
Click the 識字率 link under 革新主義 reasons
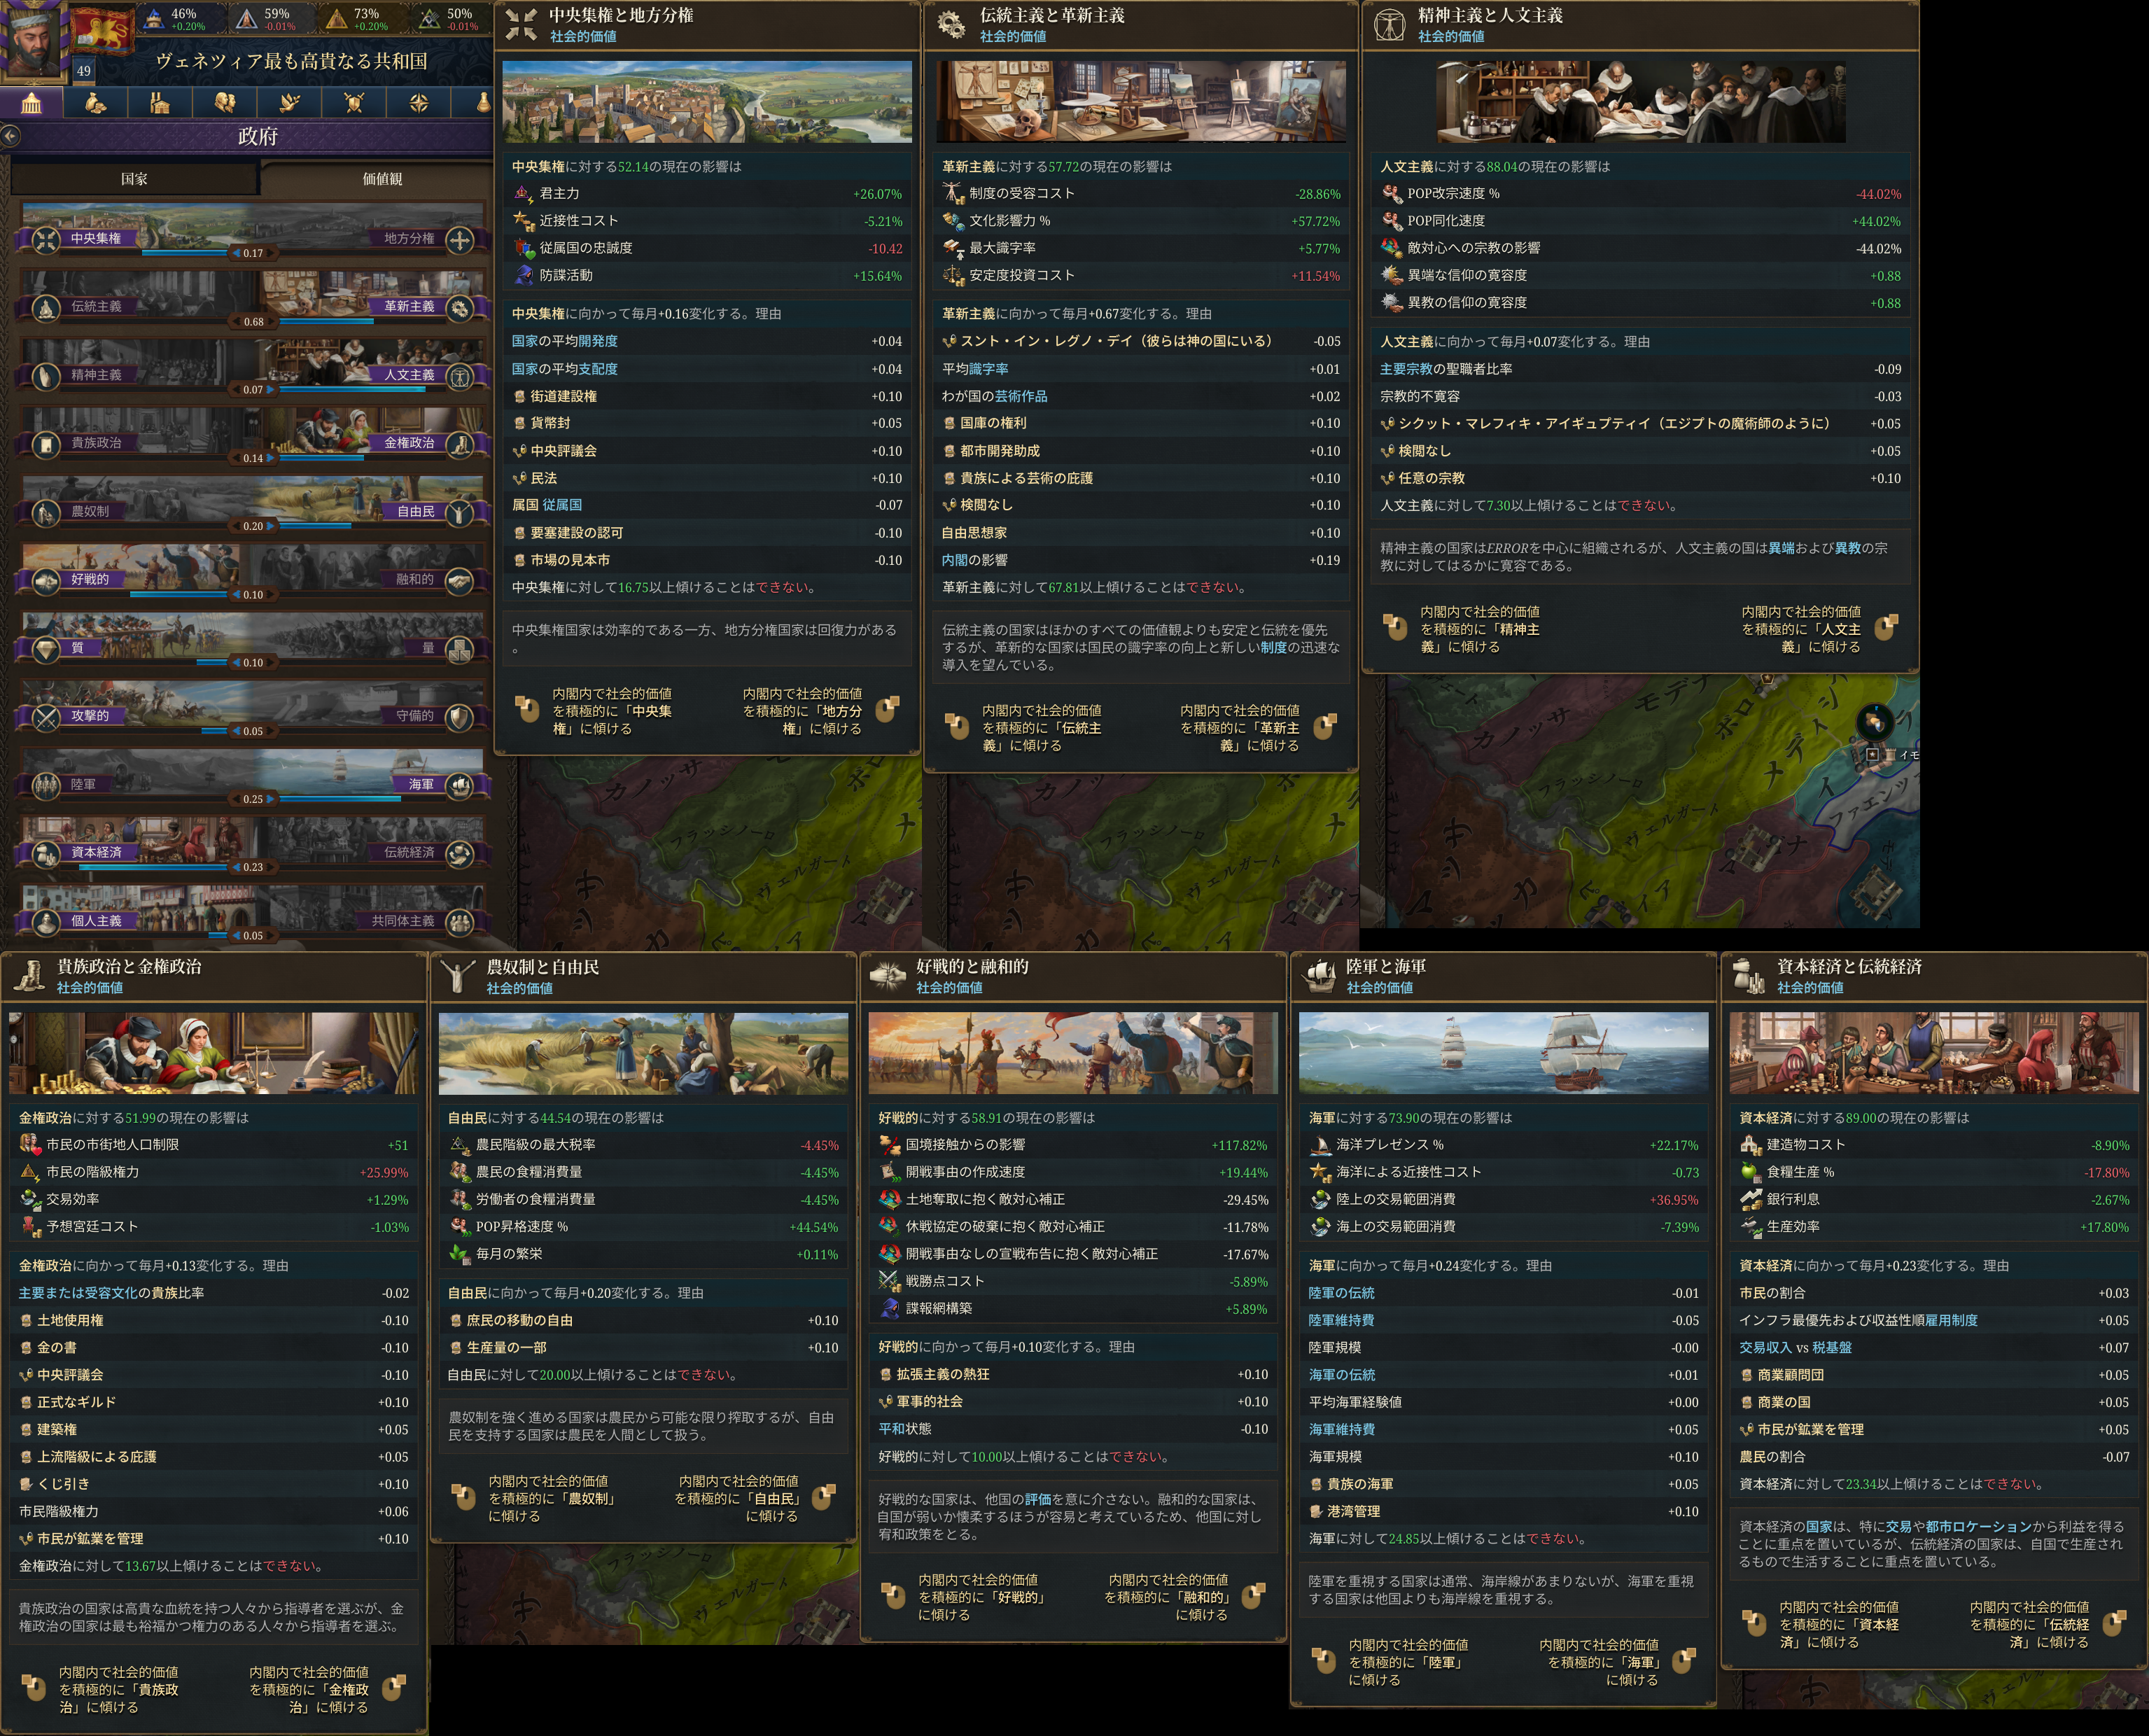[x=988, y=369]
